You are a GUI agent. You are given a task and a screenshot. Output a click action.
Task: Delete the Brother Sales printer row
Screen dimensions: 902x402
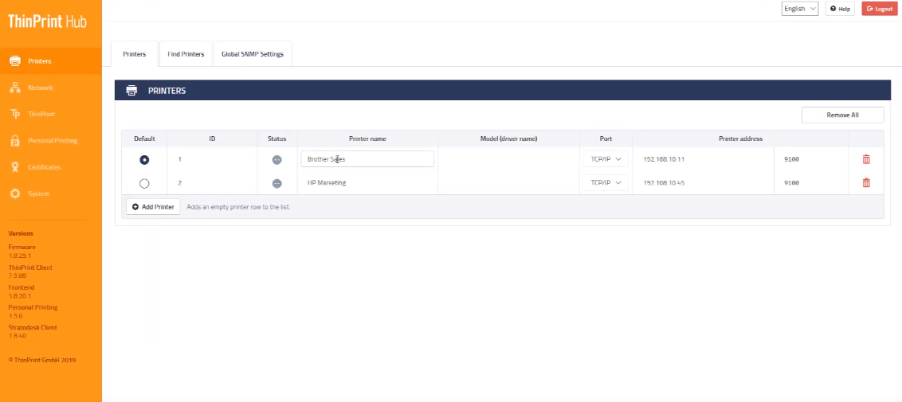point(866,159)
